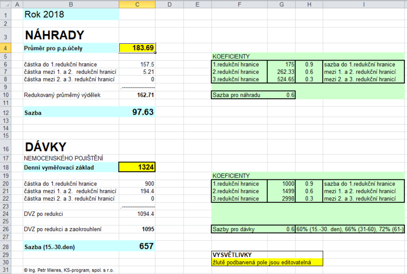The image size is (407, 274).
Task: Select row 1 header
Action: click(x=6, y=14)
